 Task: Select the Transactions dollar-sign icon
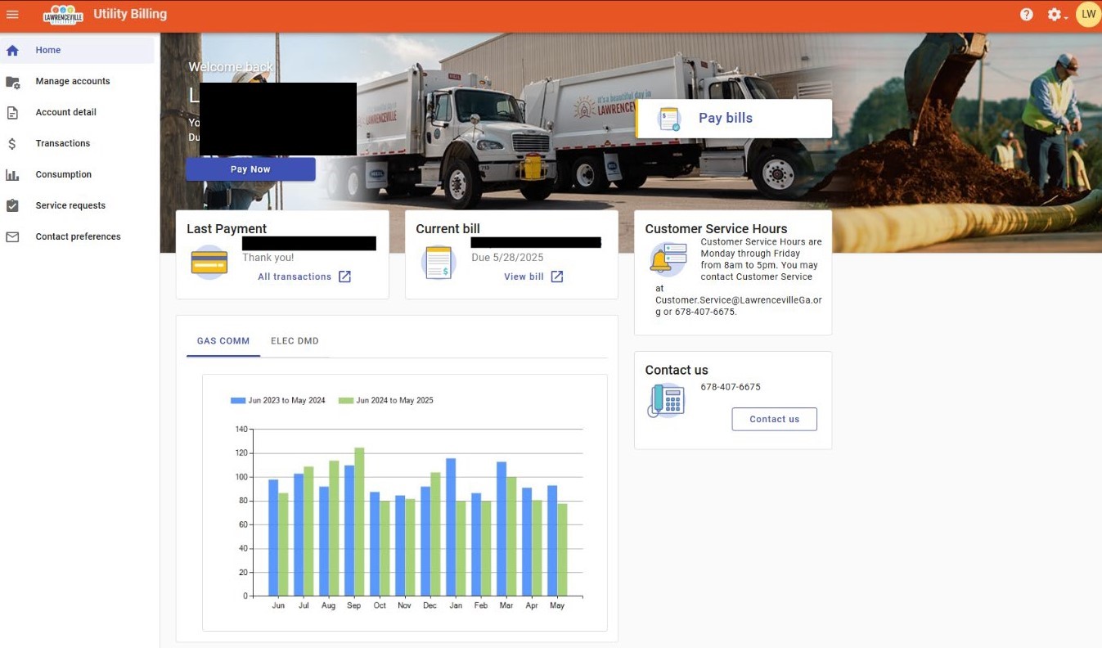(x=11, y=143)
